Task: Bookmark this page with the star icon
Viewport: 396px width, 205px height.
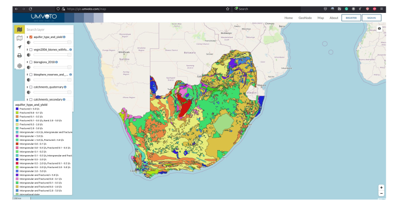Action: (228, 9)
